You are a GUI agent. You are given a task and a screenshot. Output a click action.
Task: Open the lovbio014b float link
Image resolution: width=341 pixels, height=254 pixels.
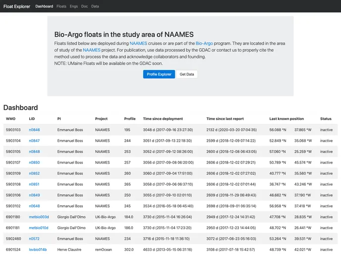click(x=38, y=250)
